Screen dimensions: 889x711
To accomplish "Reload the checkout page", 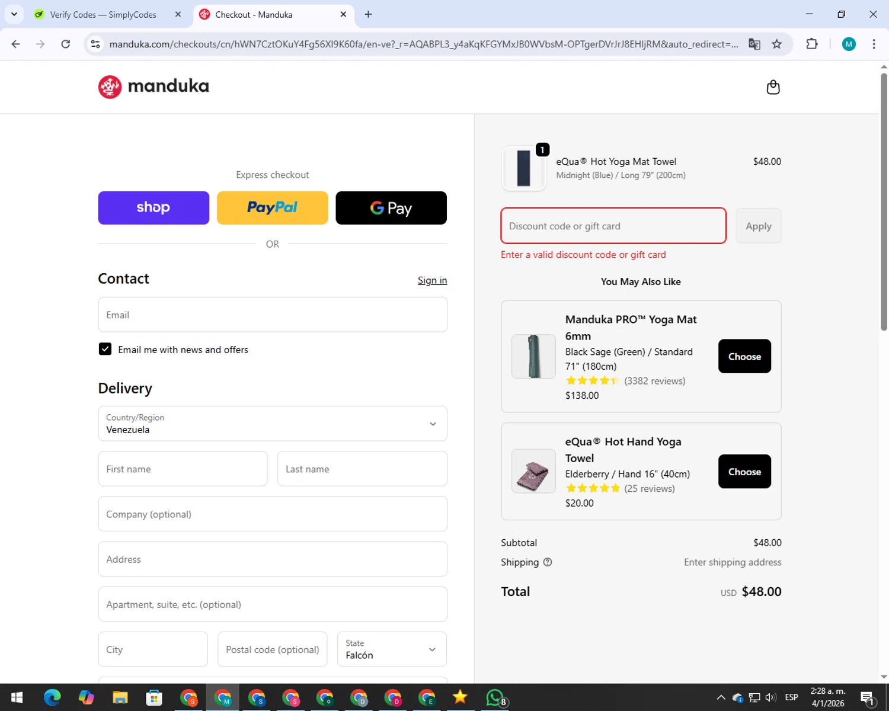I will tap(66, 44).
